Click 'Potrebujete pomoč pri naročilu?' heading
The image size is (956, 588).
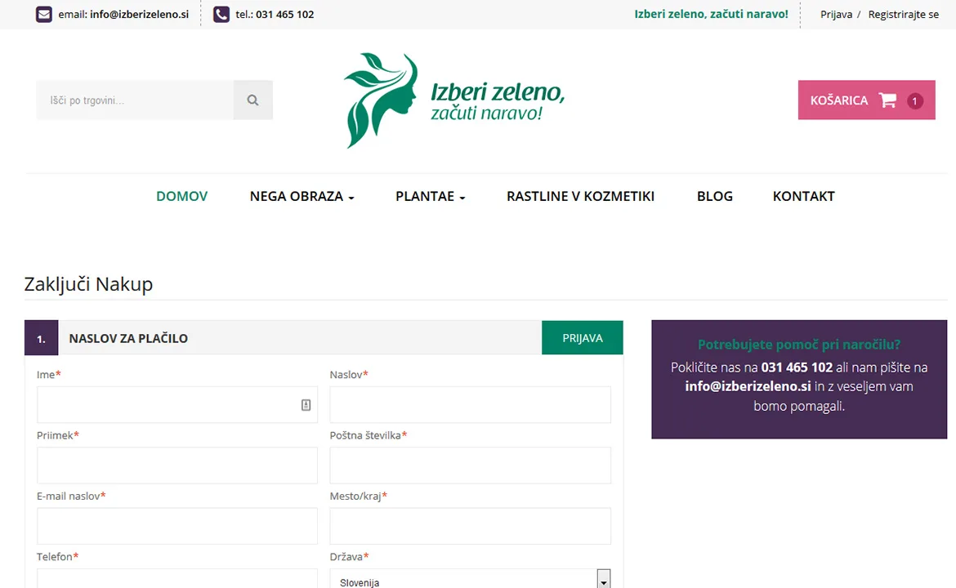[798, 345]
